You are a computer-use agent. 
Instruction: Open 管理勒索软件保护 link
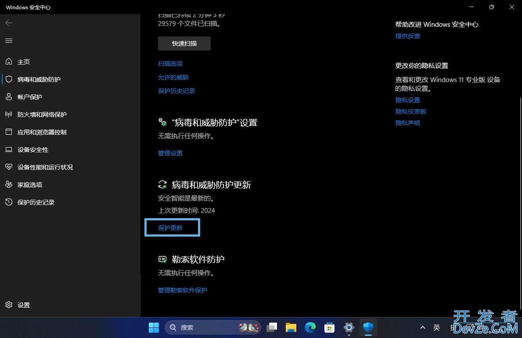coord(183,290)
